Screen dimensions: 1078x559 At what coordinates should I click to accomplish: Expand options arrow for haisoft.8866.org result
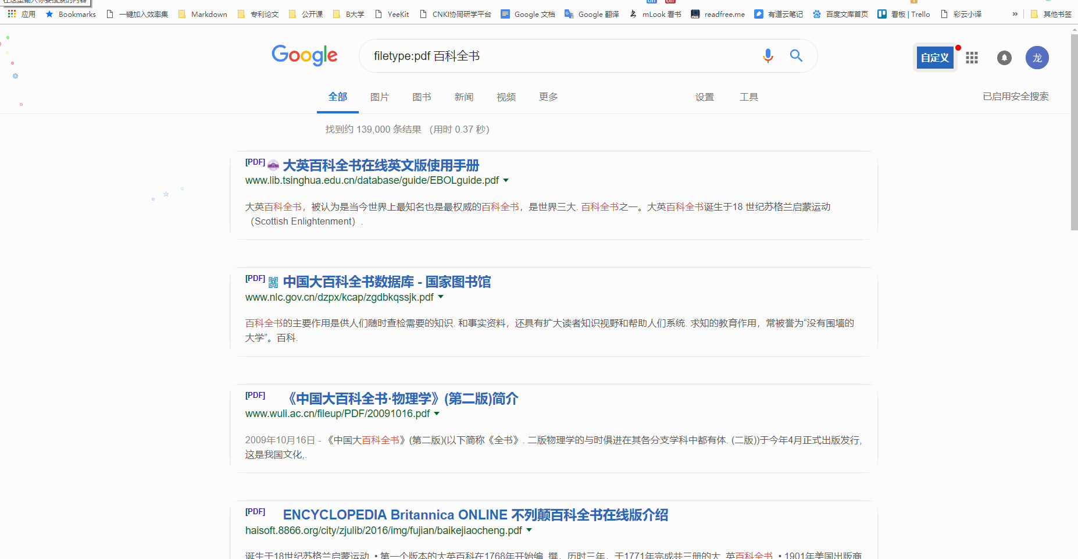(529, 530)
